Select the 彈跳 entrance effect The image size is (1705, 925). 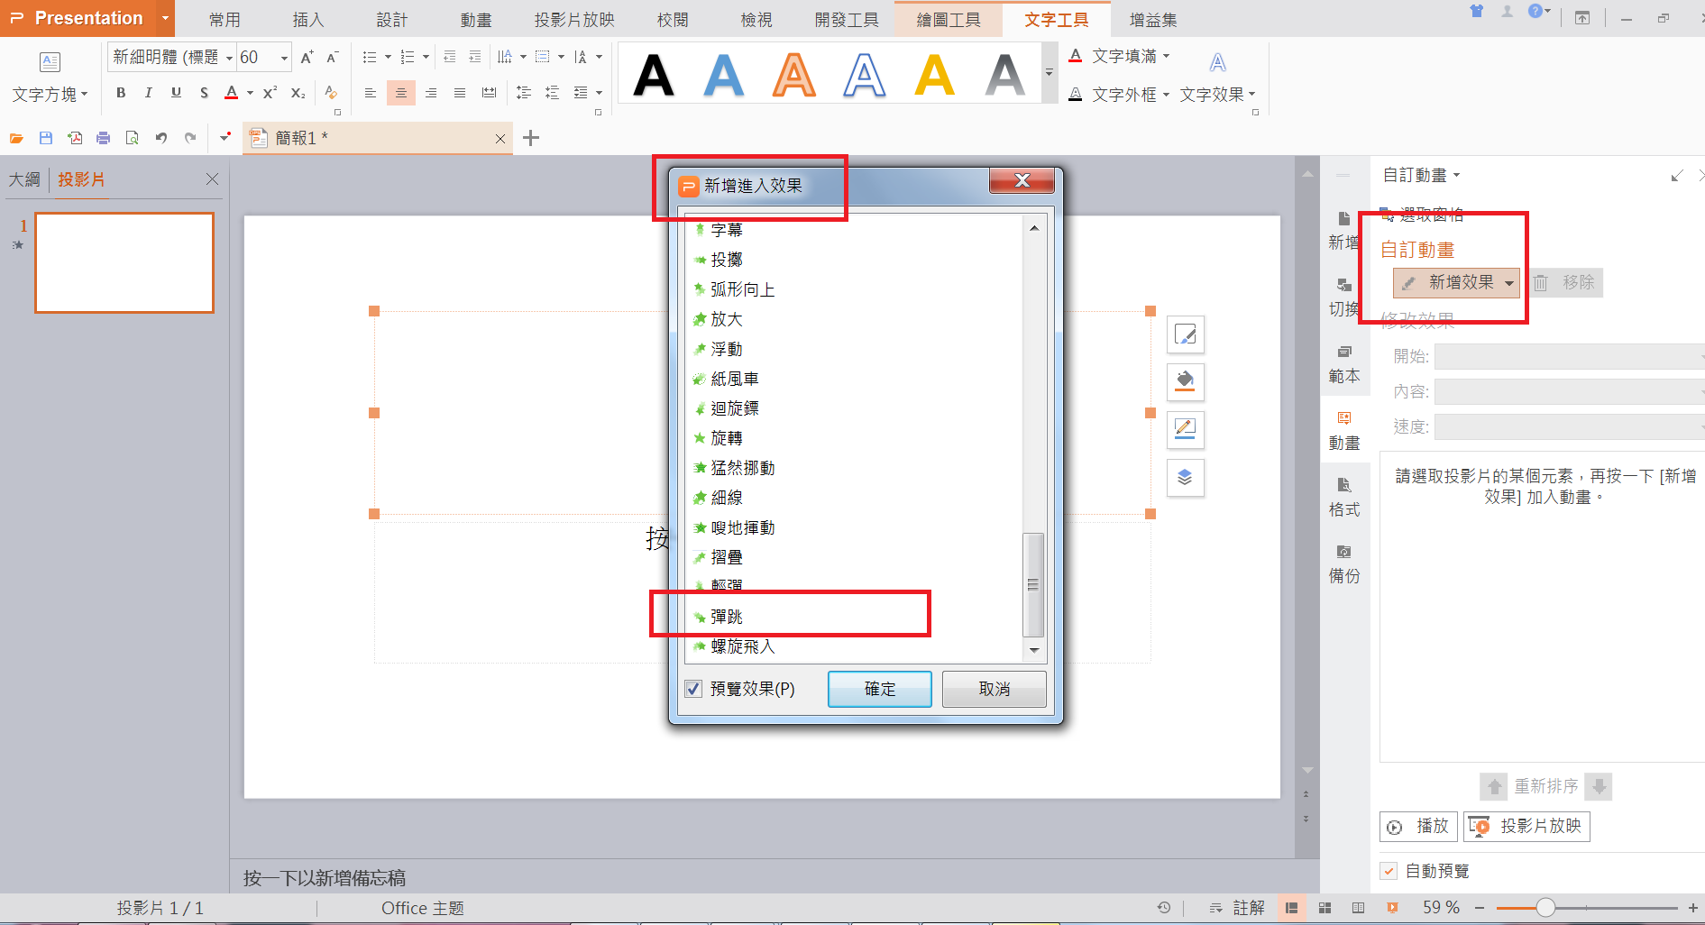pos(853,617)
